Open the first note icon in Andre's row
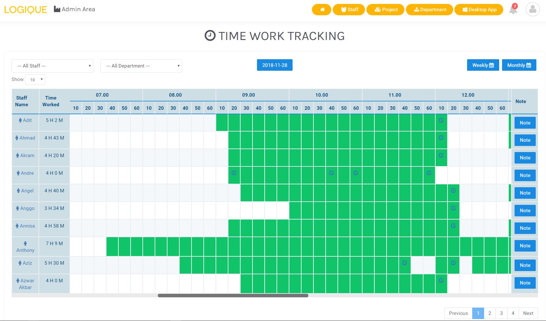Screen dimensions: 546x321 point(234,173)
